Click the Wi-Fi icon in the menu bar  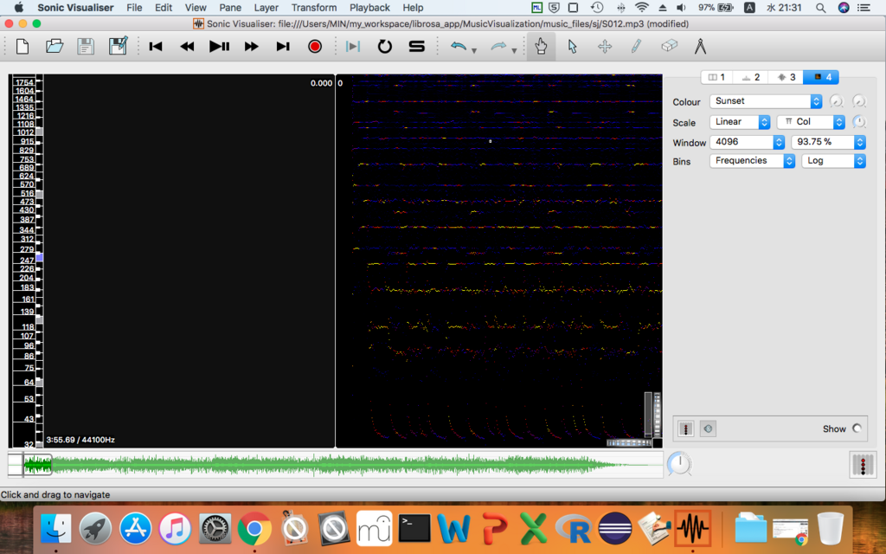point(641,7)
